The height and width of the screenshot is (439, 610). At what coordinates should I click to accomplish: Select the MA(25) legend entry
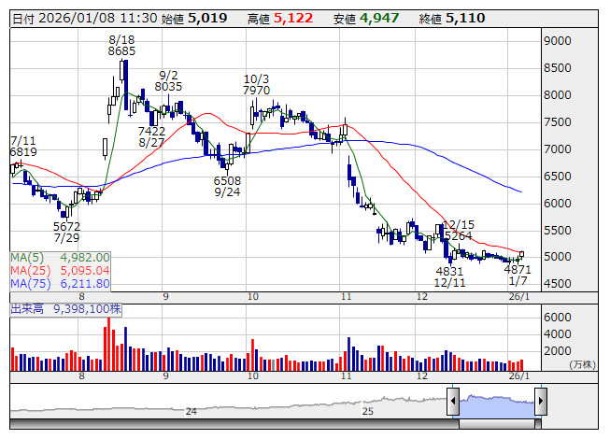[x=61, y=270]
